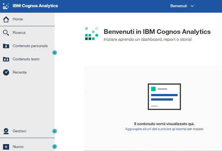Expand the Benvenuti dropdown chevron
Image resolution: width=222 pixels, height=151 pixels.
[x=192, y=6]
